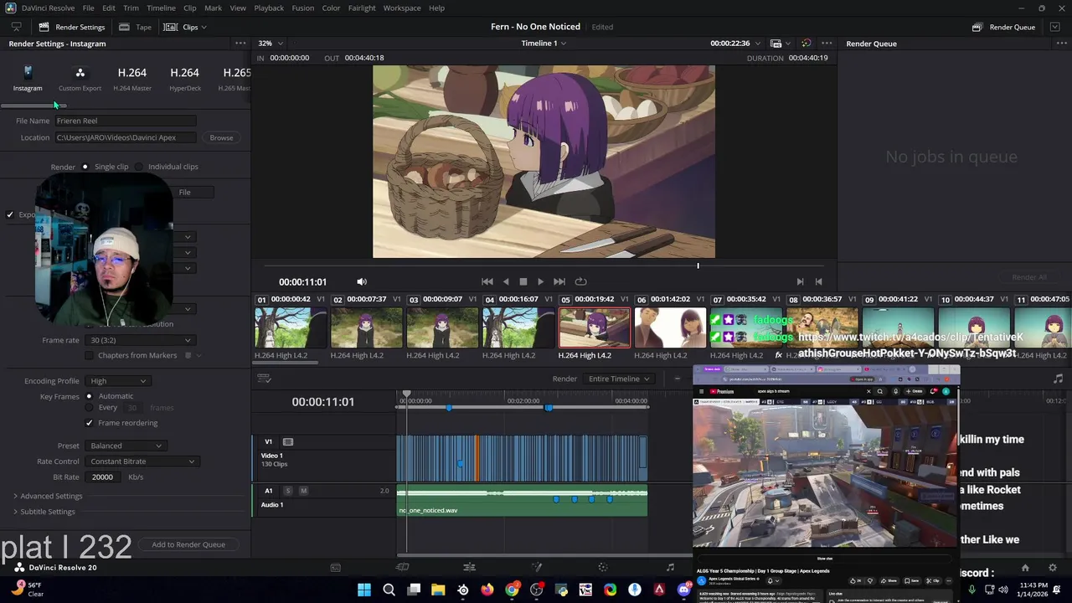Toggle loop playback in viewer
Viewport: 1072px width, 603px height.
point(580,281)
